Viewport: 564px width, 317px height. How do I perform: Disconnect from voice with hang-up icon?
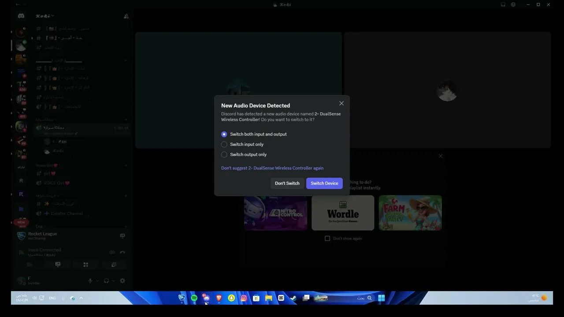[x=122, y=252]
